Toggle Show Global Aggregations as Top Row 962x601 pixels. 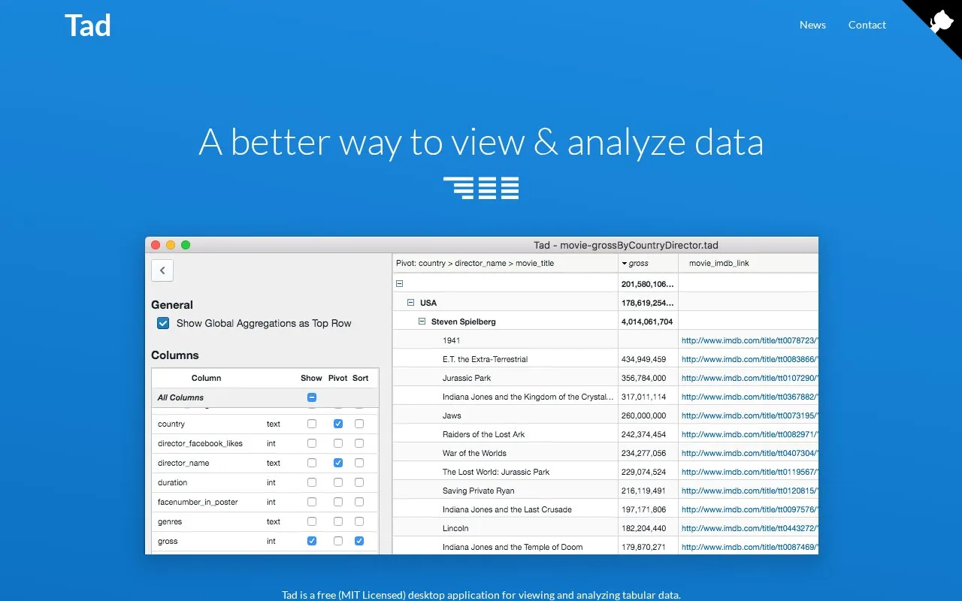click(x=163, y=323)
